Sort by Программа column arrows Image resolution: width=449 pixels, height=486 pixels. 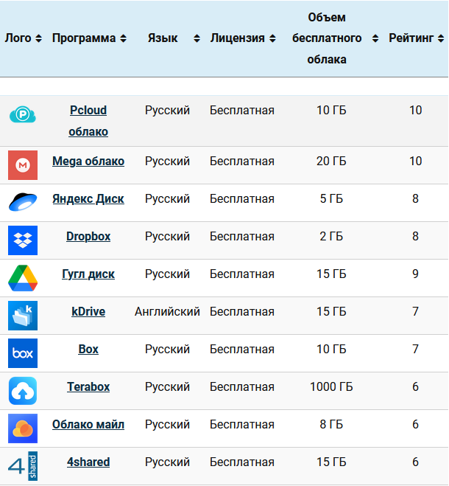(x=123, y=38)
